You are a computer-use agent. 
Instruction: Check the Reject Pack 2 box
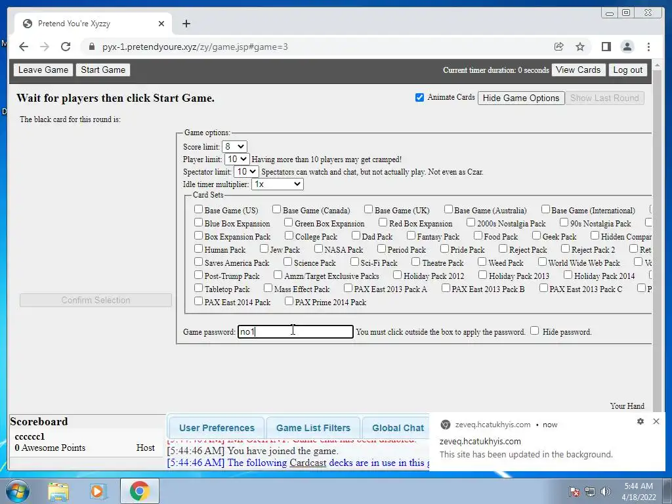click(565, 249)
